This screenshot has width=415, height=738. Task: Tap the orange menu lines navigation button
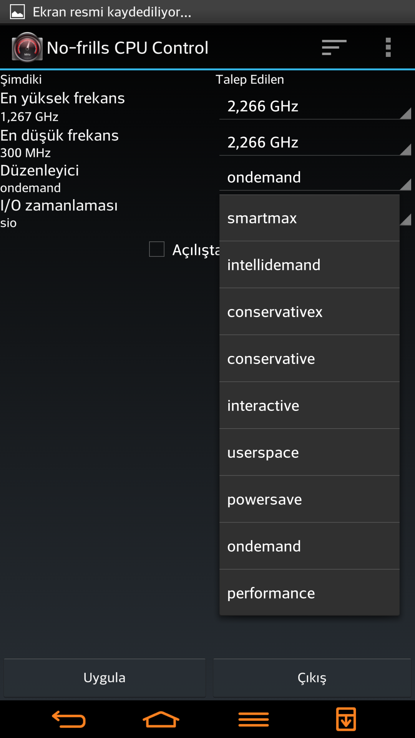point(254,719)
